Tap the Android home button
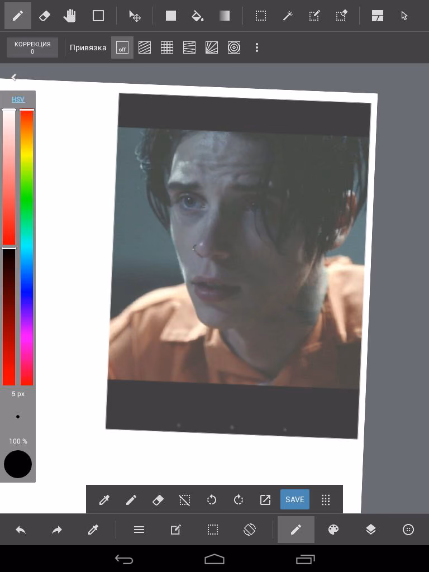The height and width of the screenshot is (572, 429). coord(214,559)
